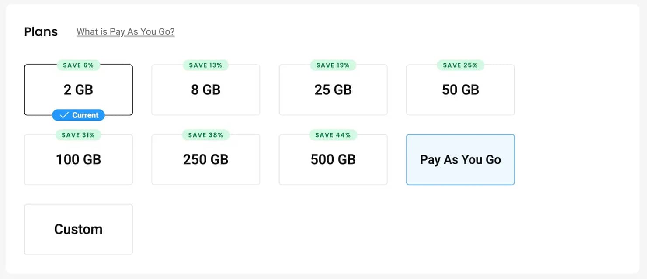
Task: Pick the Pay As You Go plan
Action: coord(460,160)
